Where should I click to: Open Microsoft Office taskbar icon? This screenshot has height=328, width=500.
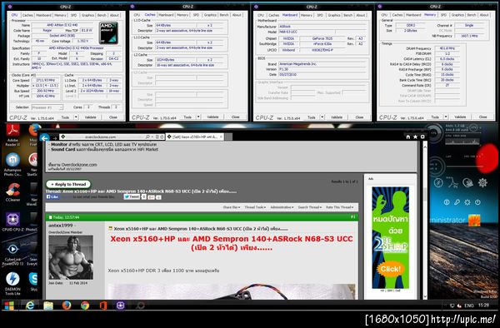pos(103,306)
